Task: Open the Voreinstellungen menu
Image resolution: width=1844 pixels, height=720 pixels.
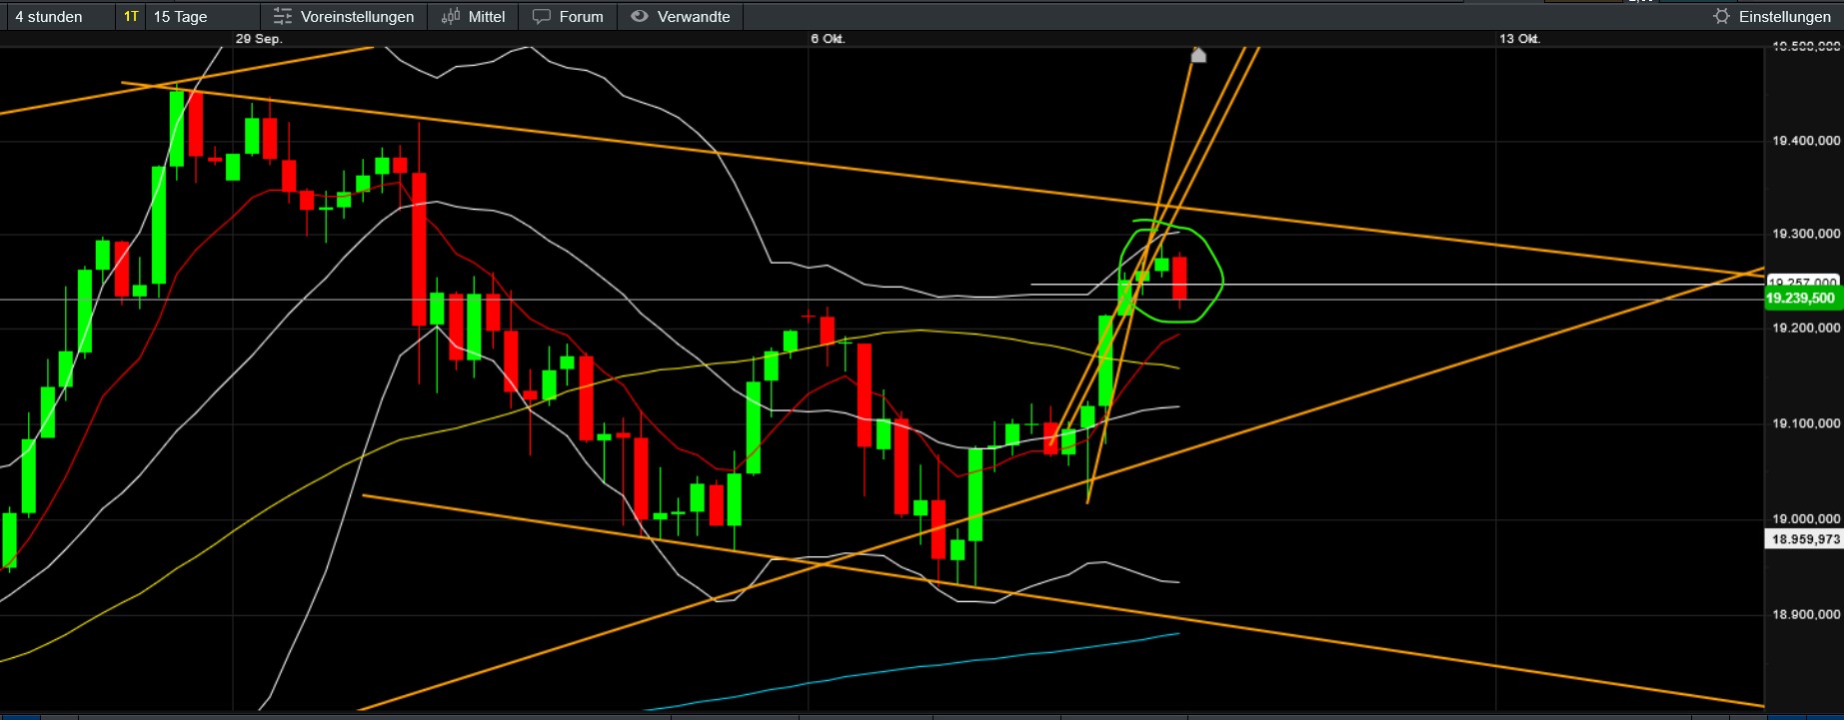Action: click(344, 17)
